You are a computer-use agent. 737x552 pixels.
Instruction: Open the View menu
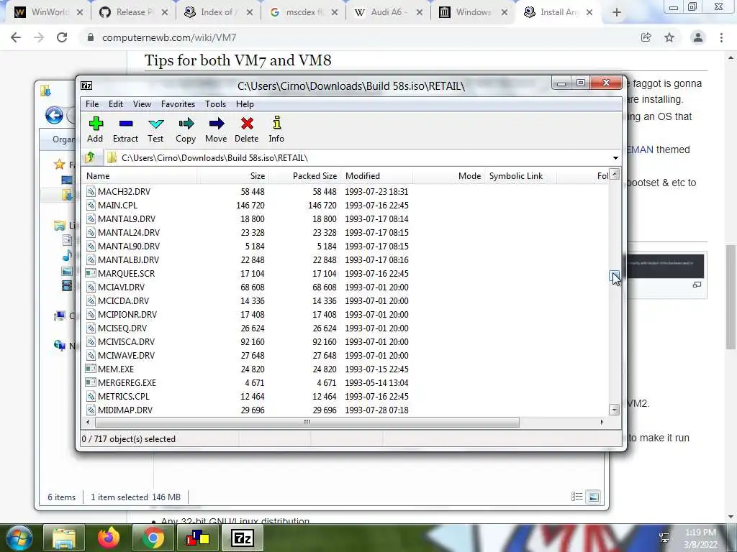(142, 104)
